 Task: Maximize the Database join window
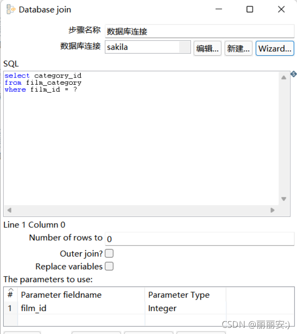250,9
